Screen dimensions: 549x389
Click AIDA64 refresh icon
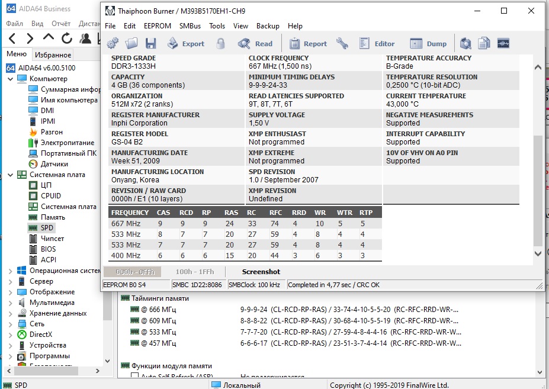coord(66,38)
